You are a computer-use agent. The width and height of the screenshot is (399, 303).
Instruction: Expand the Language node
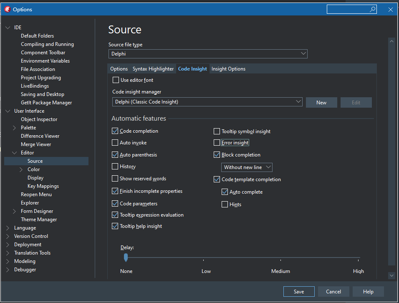click(x=8, y=228)
